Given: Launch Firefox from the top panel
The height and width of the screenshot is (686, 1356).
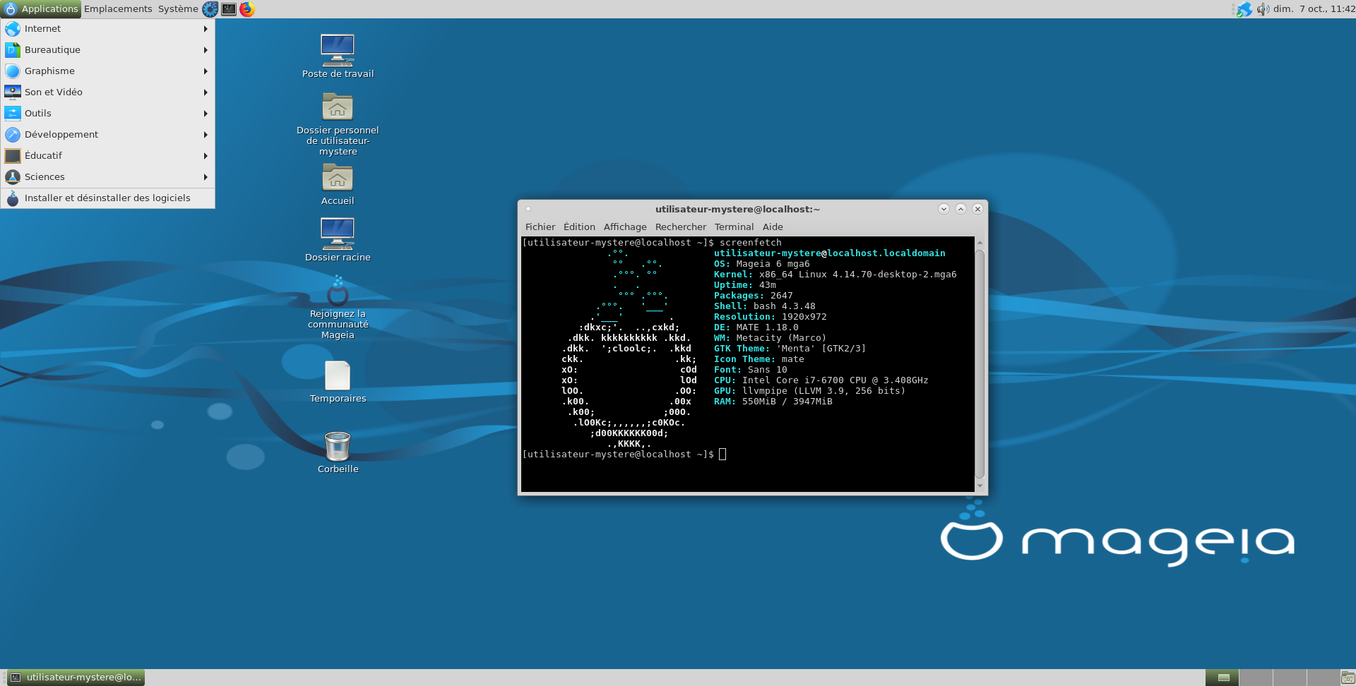Looking at the screenshot, I should pyautogui.click(x=247, y=9).
